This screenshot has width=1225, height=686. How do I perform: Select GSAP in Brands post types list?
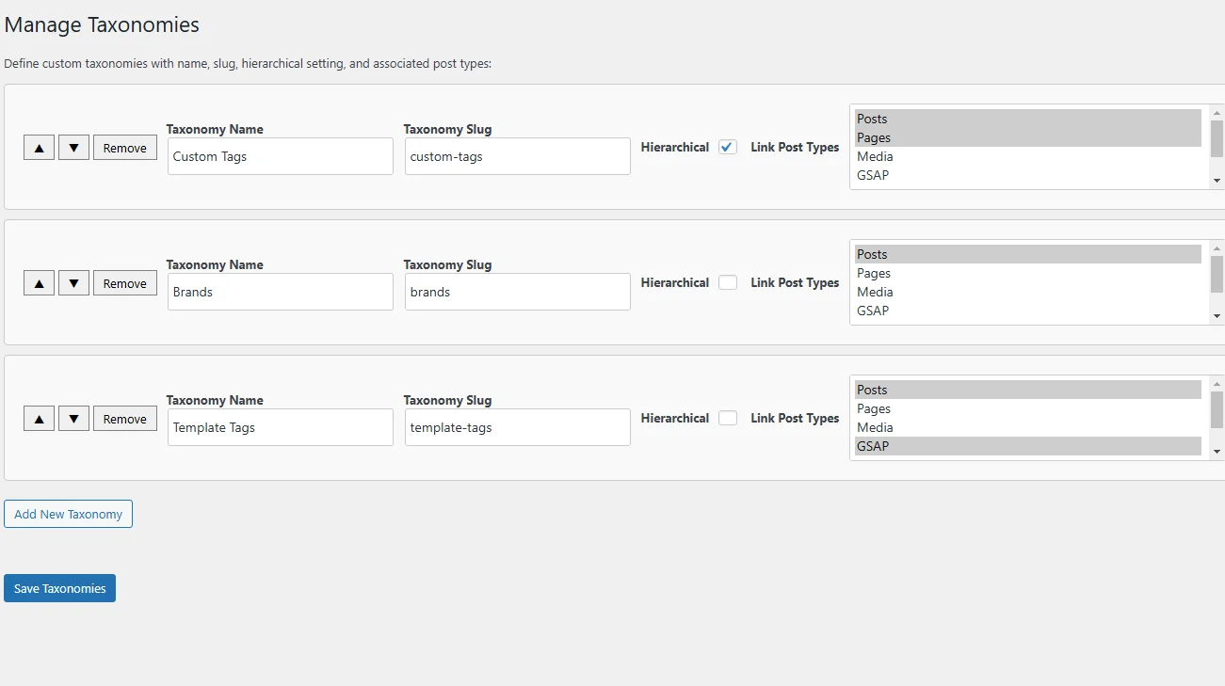[x=873, y=311]
